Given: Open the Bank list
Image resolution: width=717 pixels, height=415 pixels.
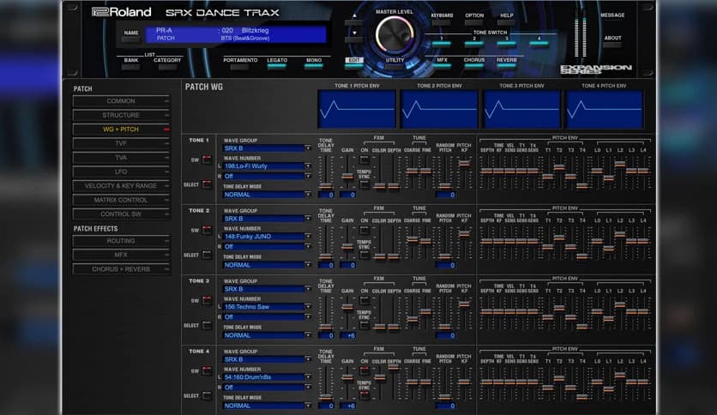Looking at the screenshot, I should tap(130, 67).
